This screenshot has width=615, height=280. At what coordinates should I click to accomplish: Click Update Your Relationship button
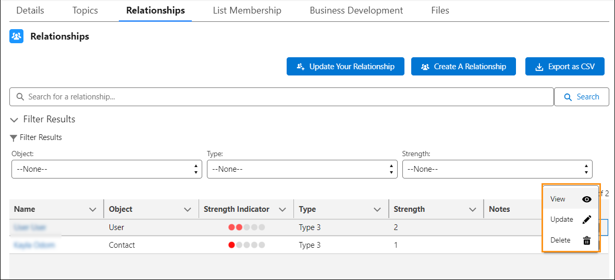pyautogui.click(x=346, y=67)
